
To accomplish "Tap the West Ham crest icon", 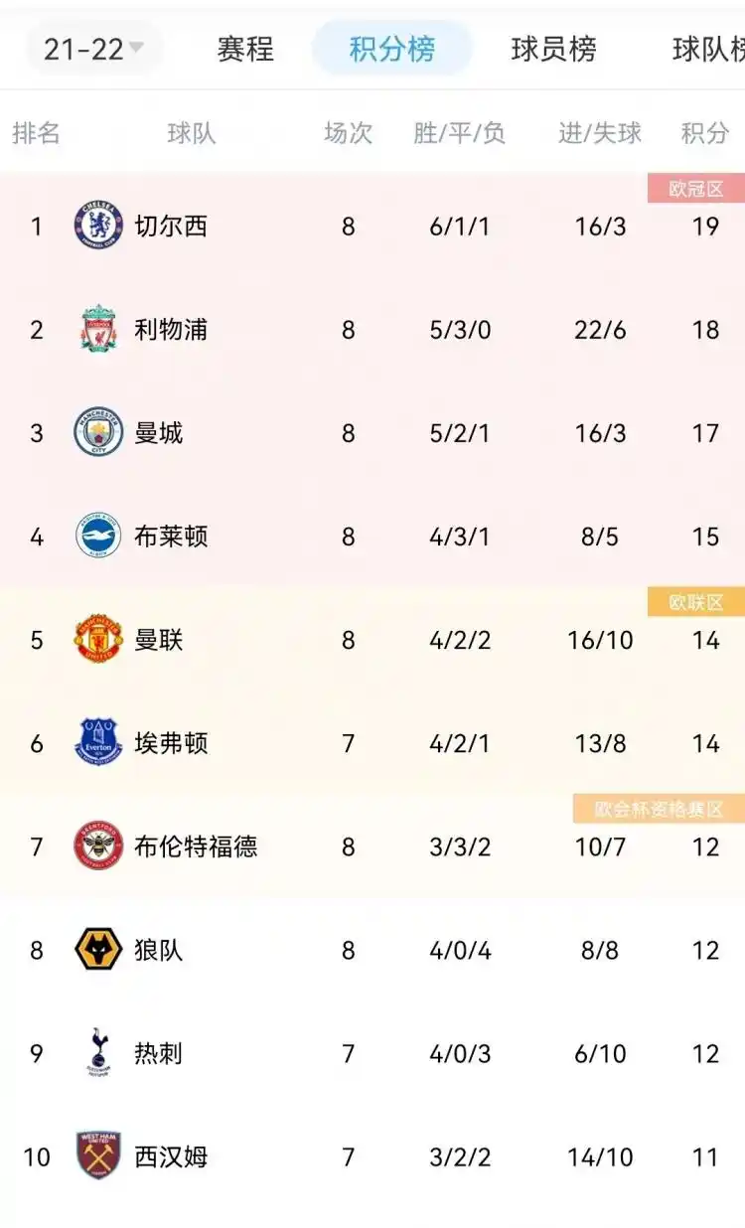I will point(98,1156).
